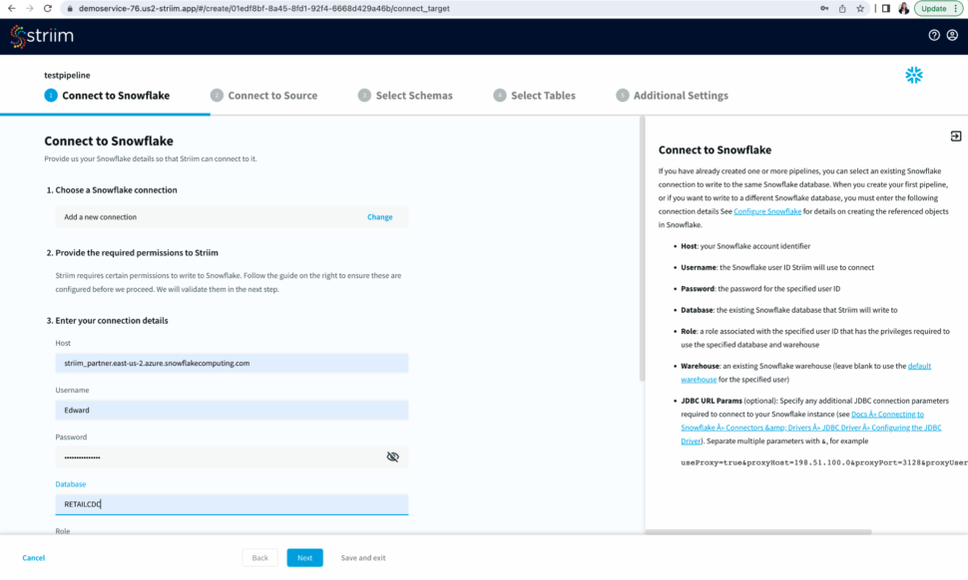Bookmark this page with star icon
968x580 pixels.
(x=860, y=8)
